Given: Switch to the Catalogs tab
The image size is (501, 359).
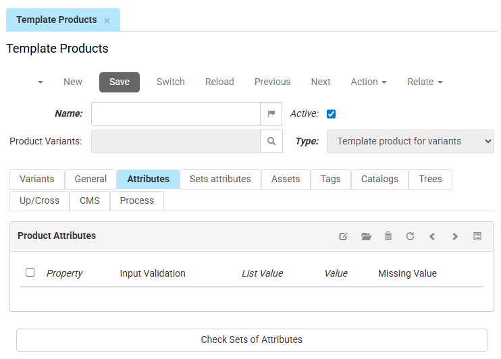Looking at the screenshot, I should 379,179.
